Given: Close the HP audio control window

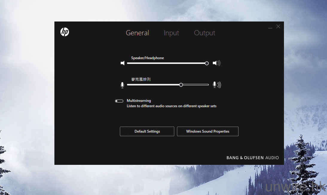Looking at the screenshot, I should click(278, 27).
